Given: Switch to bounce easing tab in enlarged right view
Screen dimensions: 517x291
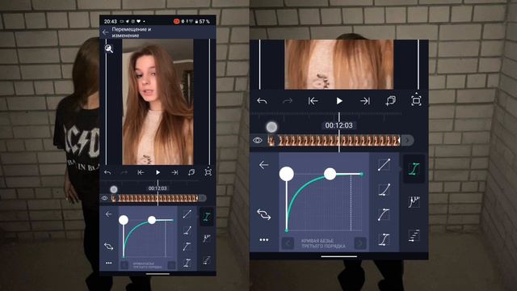Looking at the screenshot, I should pos(414,201).
